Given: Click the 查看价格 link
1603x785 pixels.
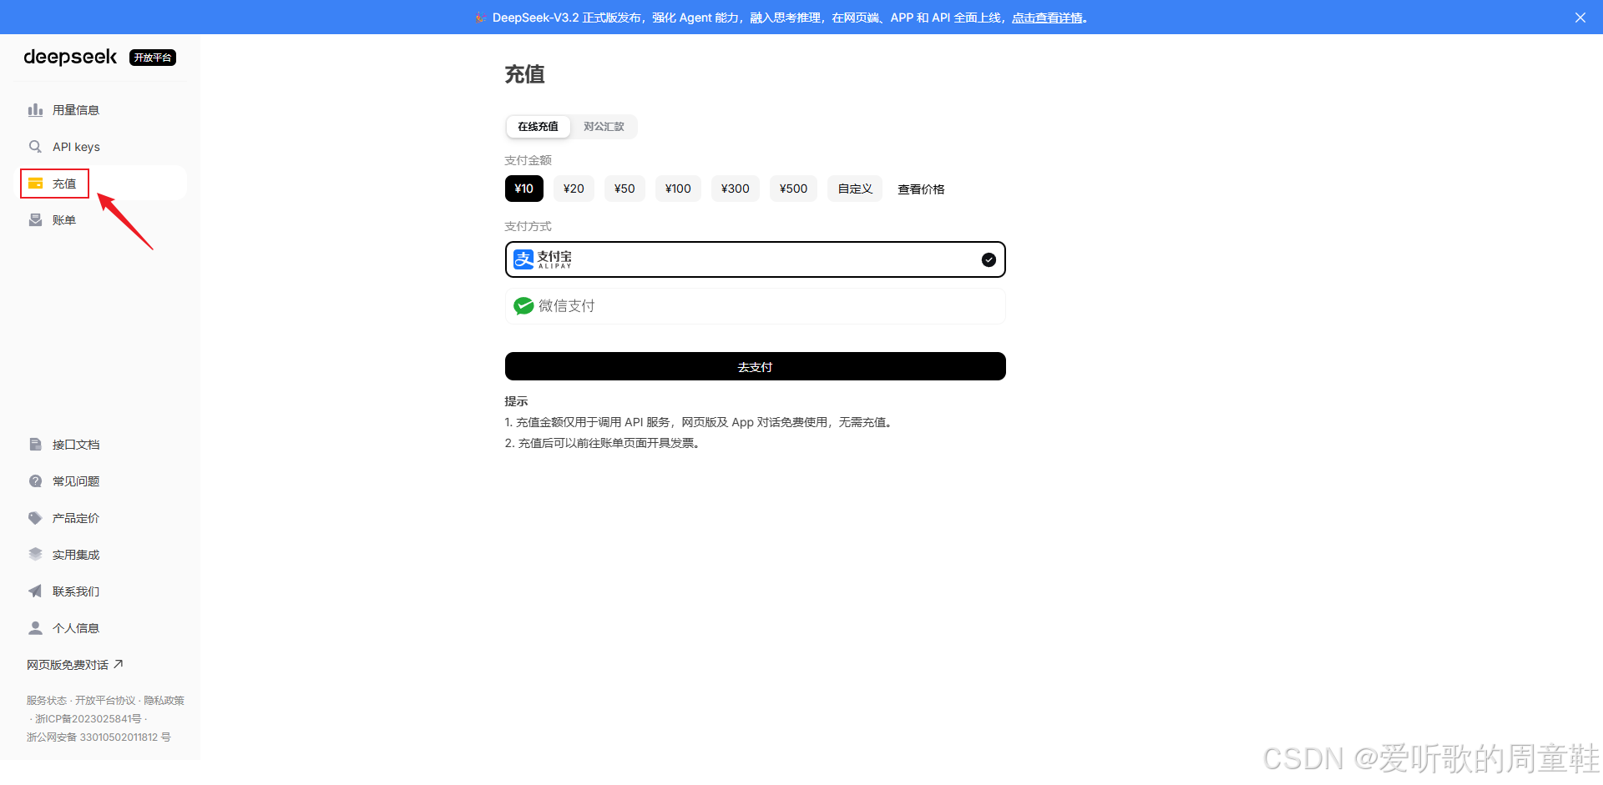Looking at the screenshot, I should coord(921,189).
